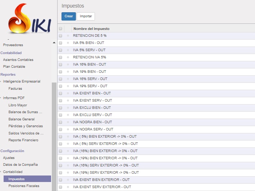Viewport: 255px width, 191px height.
Task: Click gray dot icon beside RETENCION IVA 5%
Action: click(x=68, y=57)
